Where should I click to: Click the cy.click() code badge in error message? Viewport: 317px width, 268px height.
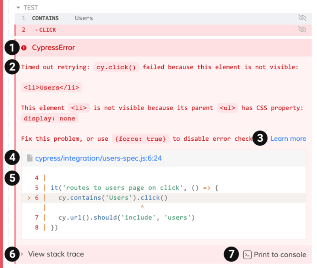pyautogui.click(x=117, y=67)
